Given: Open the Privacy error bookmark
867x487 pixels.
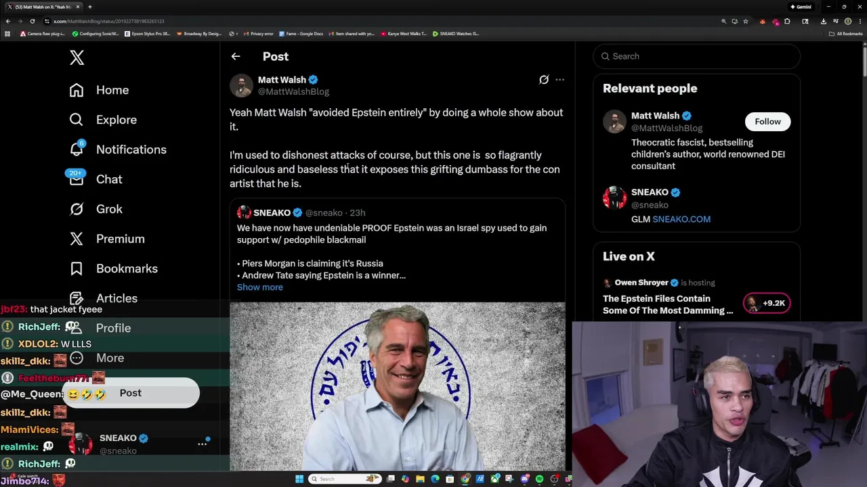Looking at the screenshot, I should tap(259, 34).
